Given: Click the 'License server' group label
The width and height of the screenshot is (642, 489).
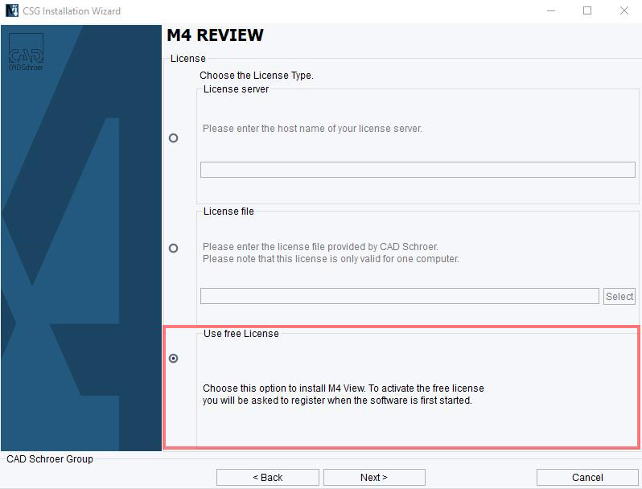Looking at the screenshot, I should [236, 88].
